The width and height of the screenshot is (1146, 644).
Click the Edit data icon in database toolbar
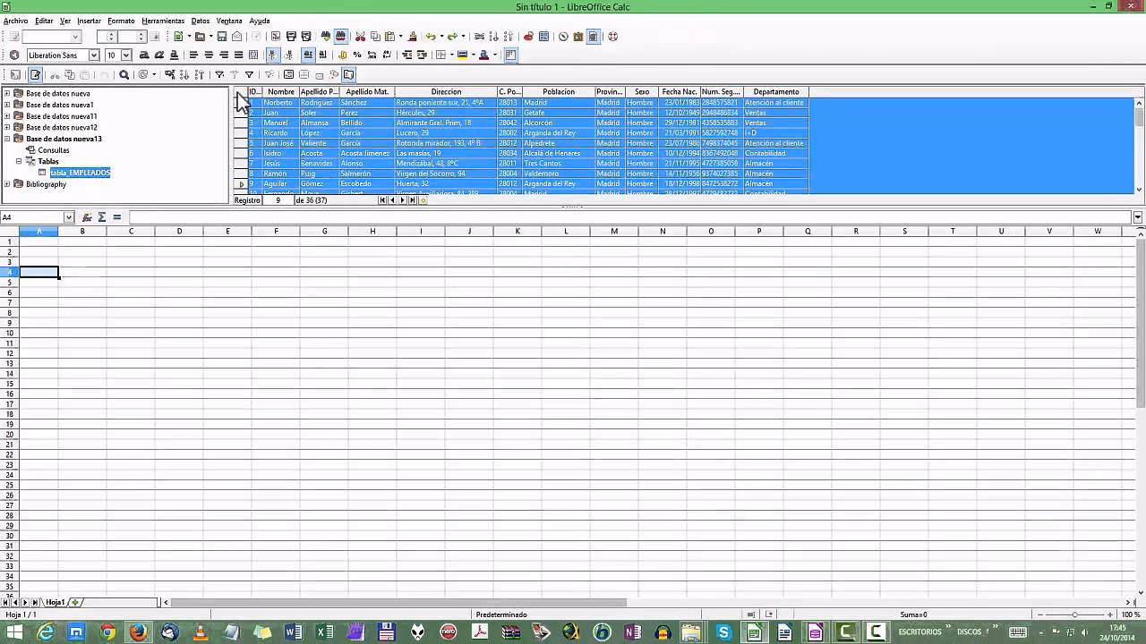[x=35, y=75]
